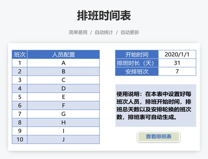Click shift number 8 cell
Screen dimensions: 208x159
point(20,122)
